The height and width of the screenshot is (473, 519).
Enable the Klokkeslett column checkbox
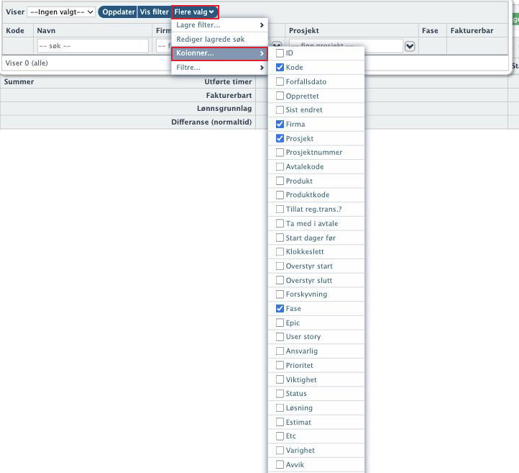coord(280,251)
